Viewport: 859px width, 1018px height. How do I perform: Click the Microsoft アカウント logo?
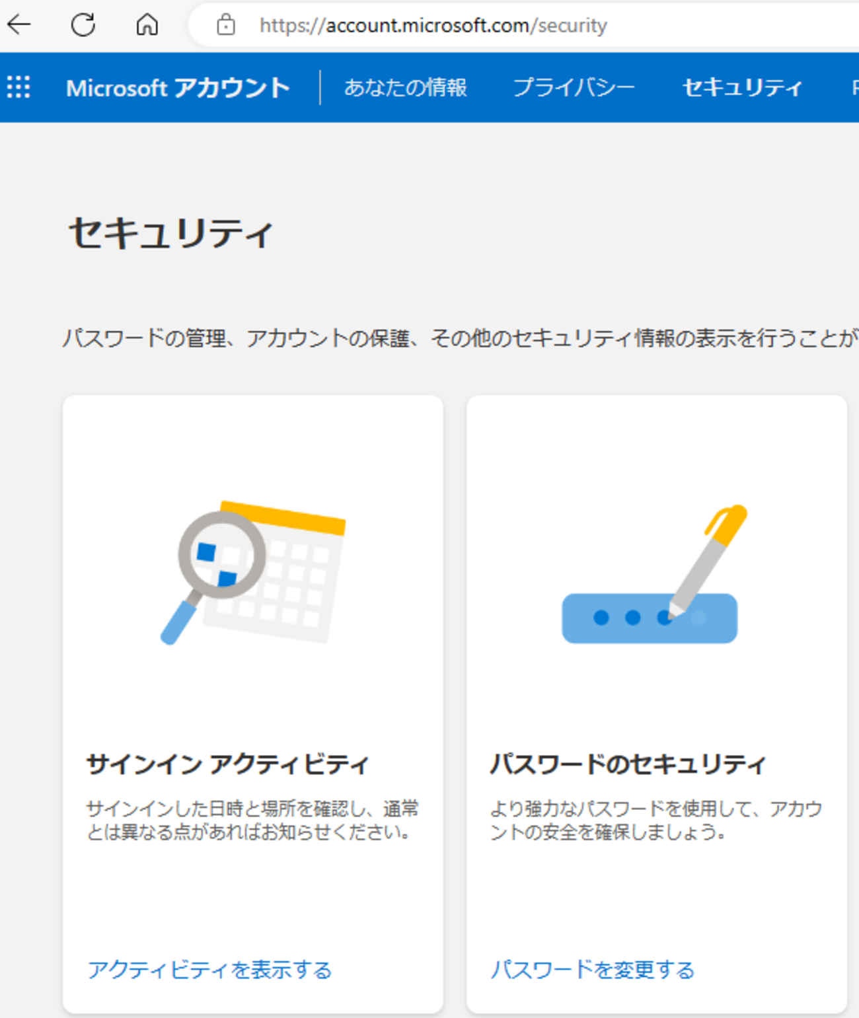178,87
